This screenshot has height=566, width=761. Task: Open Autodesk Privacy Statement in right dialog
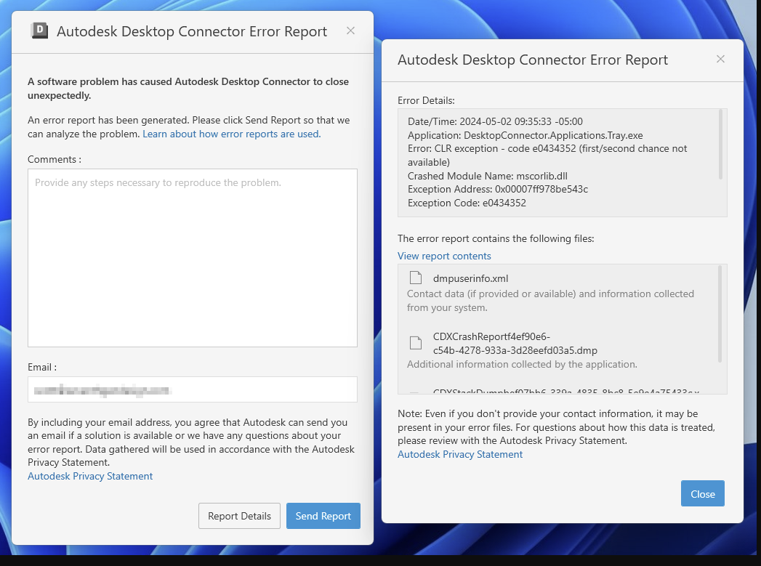point(459,454)
